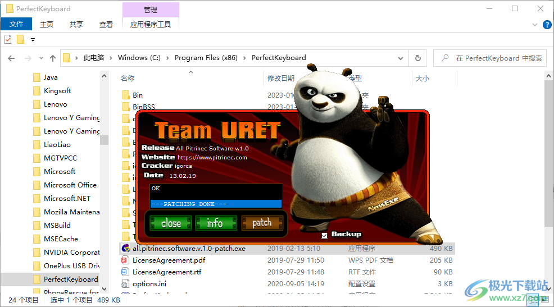Select the Kingsoft folder in the tree
The height and width of the screenshot is (307, 554).
click(x=57, y=91)
